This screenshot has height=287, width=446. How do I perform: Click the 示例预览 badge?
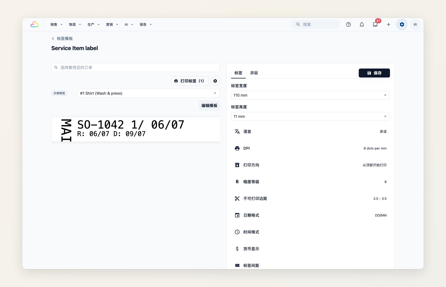point(59,93)
